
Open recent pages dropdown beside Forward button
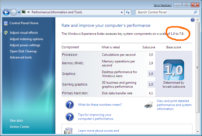pyautogui.click(x=19, y=12)
